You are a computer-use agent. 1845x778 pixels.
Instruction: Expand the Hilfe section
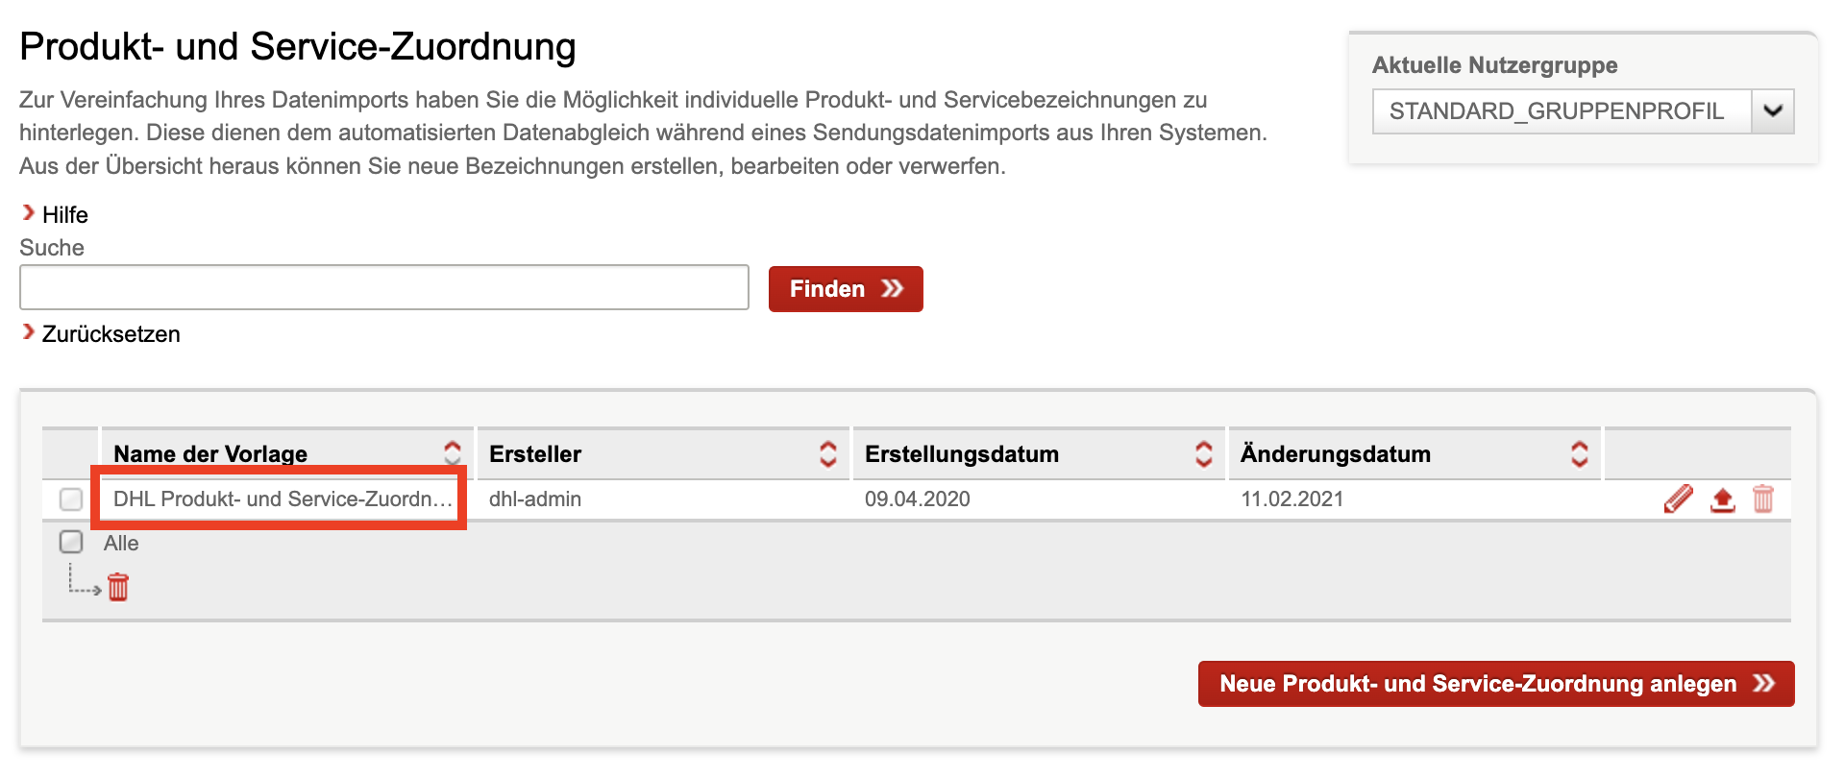pyautogui.click(x=64, y=214)
